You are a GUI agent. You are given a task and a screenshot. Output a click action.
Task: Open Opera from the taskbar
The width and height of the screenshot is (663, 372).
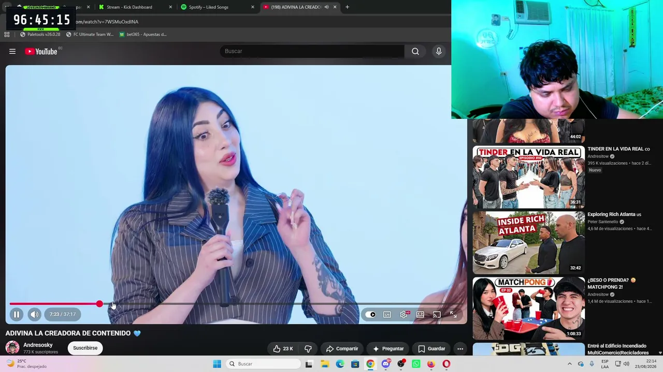coord(446,364)
